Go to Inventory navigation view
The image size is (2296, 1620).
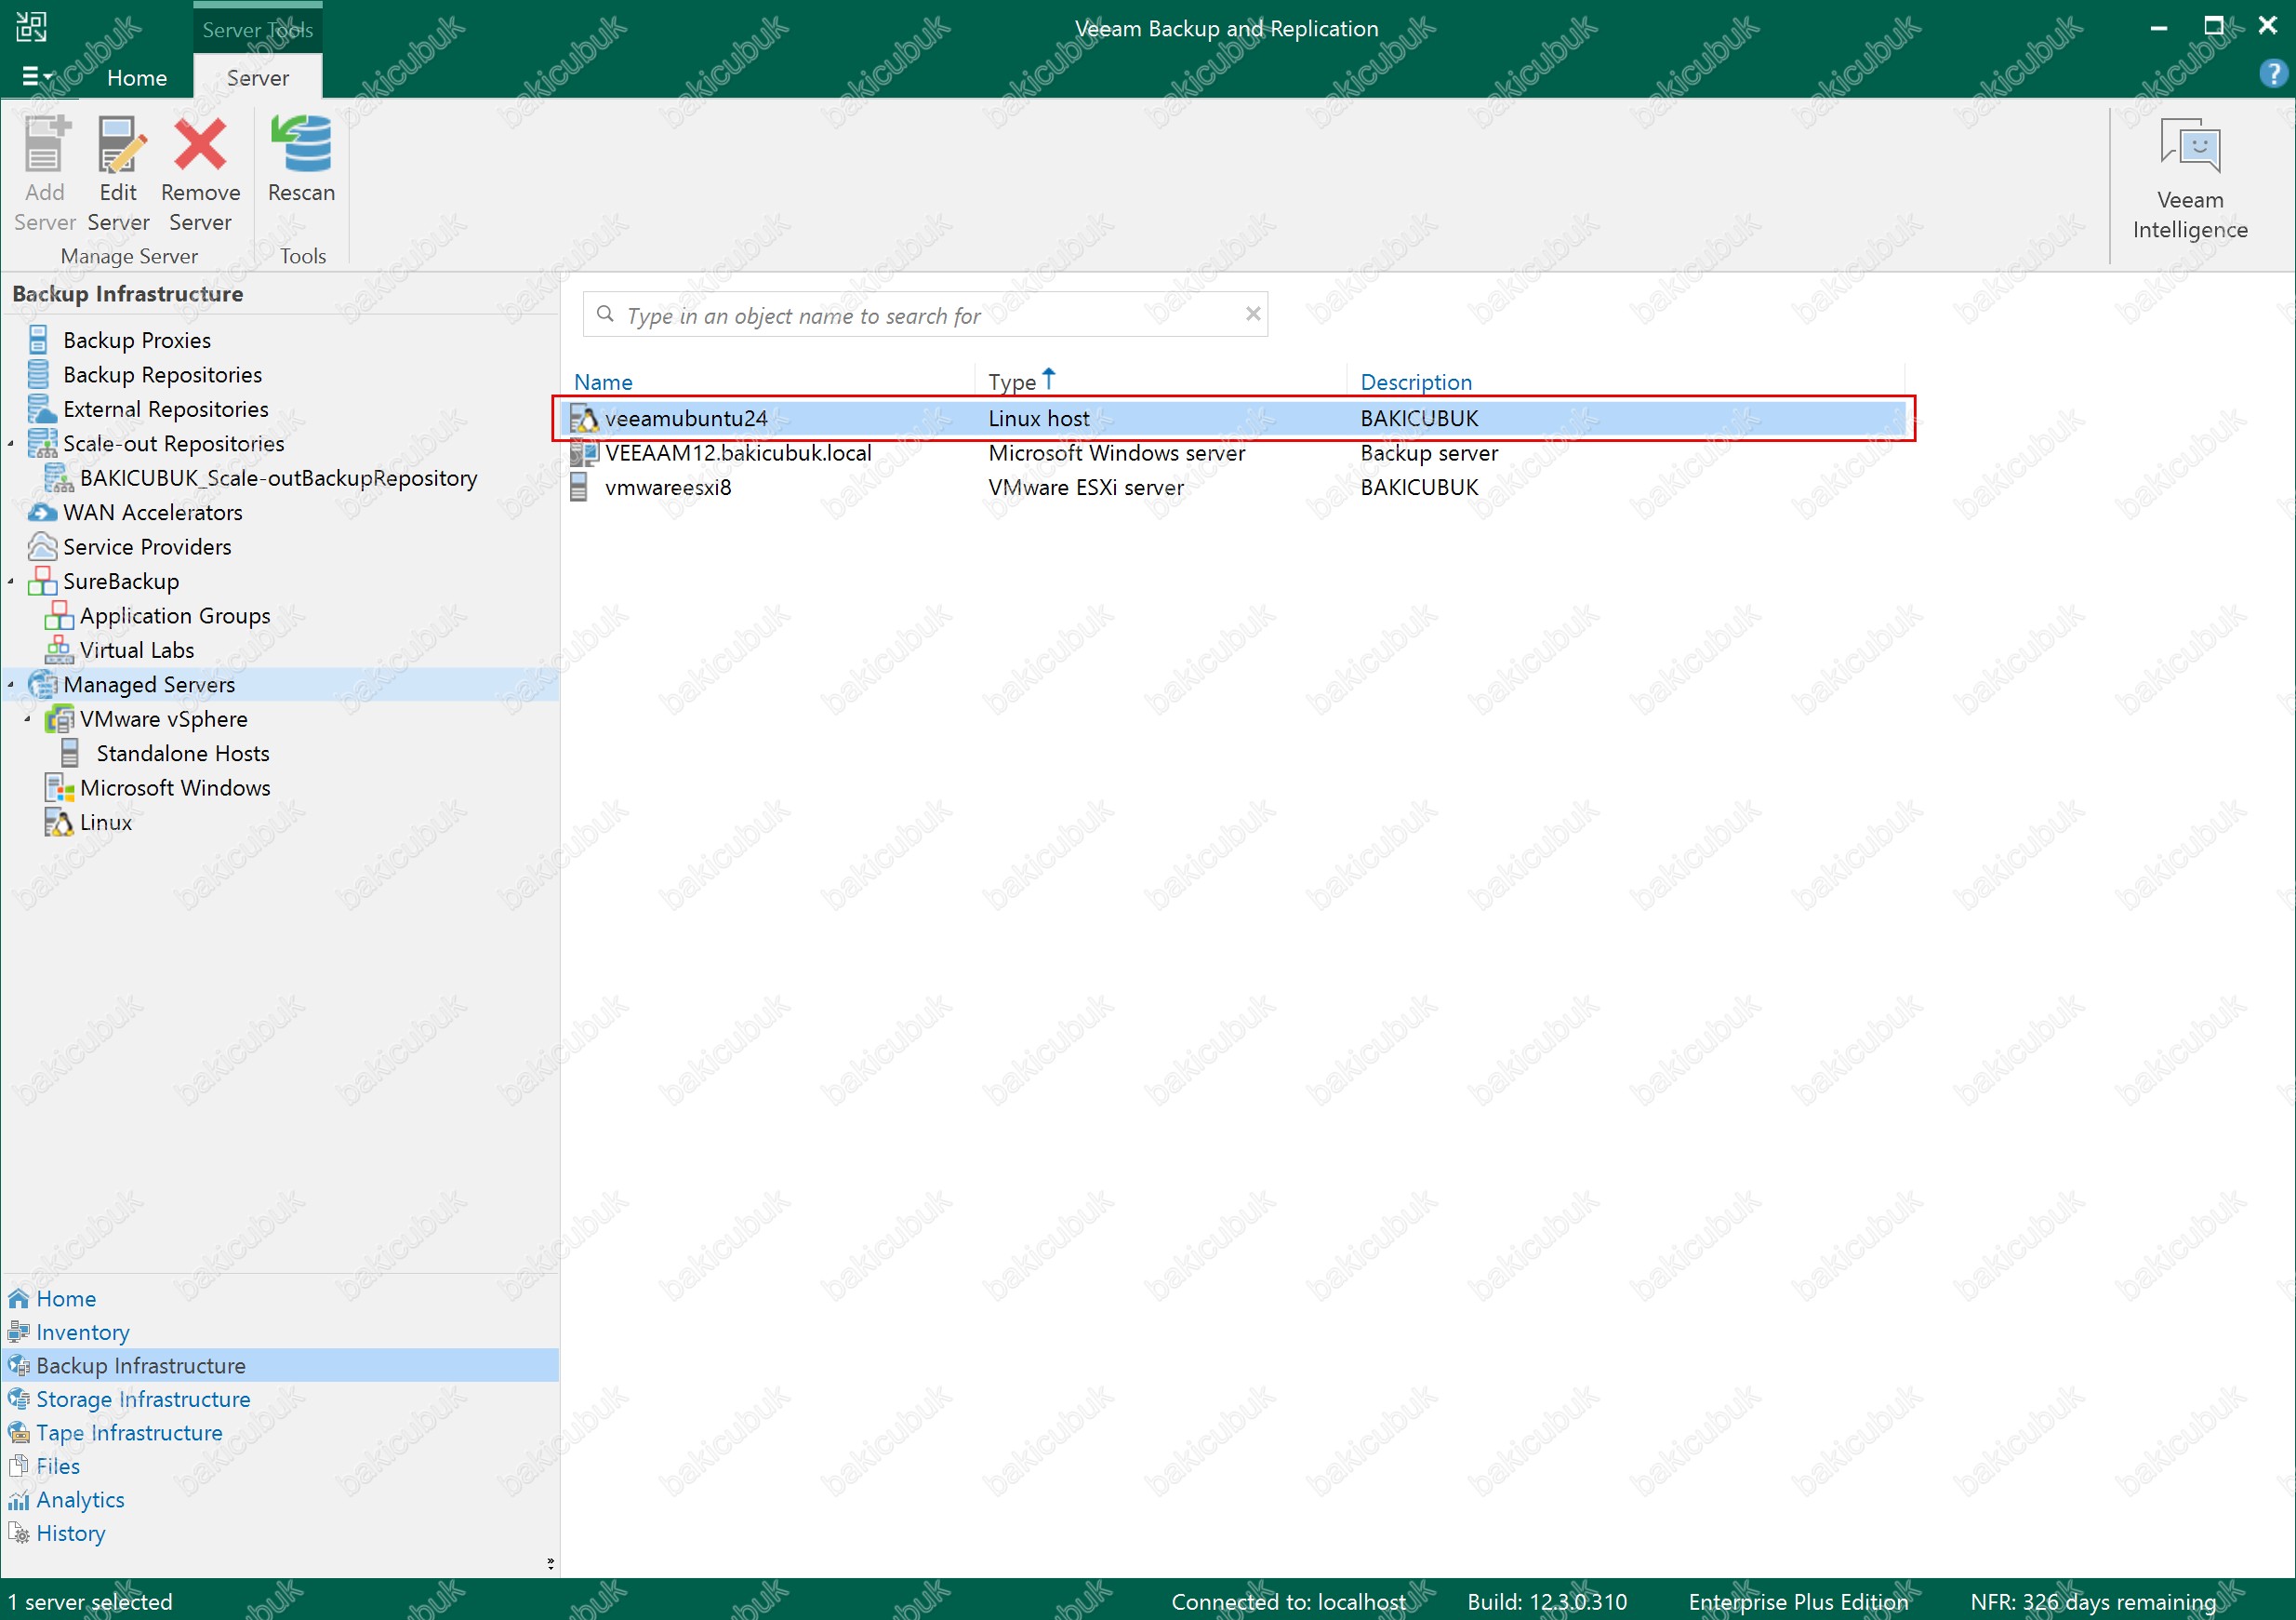pyautogui.click(x=83, y=1332)
